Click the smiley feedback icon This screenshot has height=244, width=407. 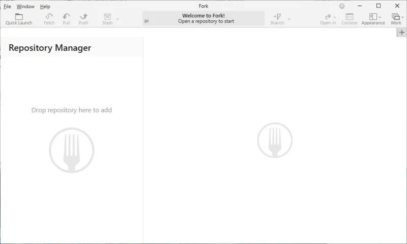342,6
